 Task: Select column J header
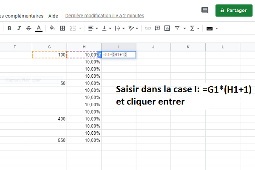[153, 46]
